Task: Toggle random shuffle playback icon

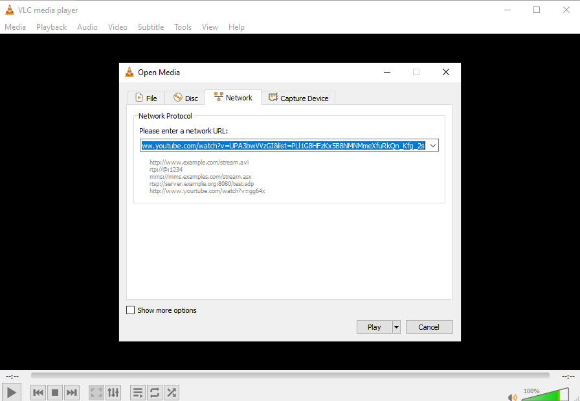Action: click(x=172, y=393)
